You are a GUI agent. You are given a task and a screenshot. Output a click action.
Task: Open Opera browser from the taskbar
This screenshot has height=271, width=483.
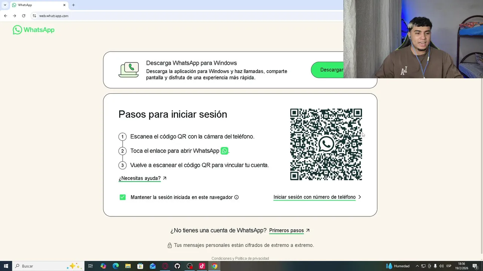coord(165,266)
